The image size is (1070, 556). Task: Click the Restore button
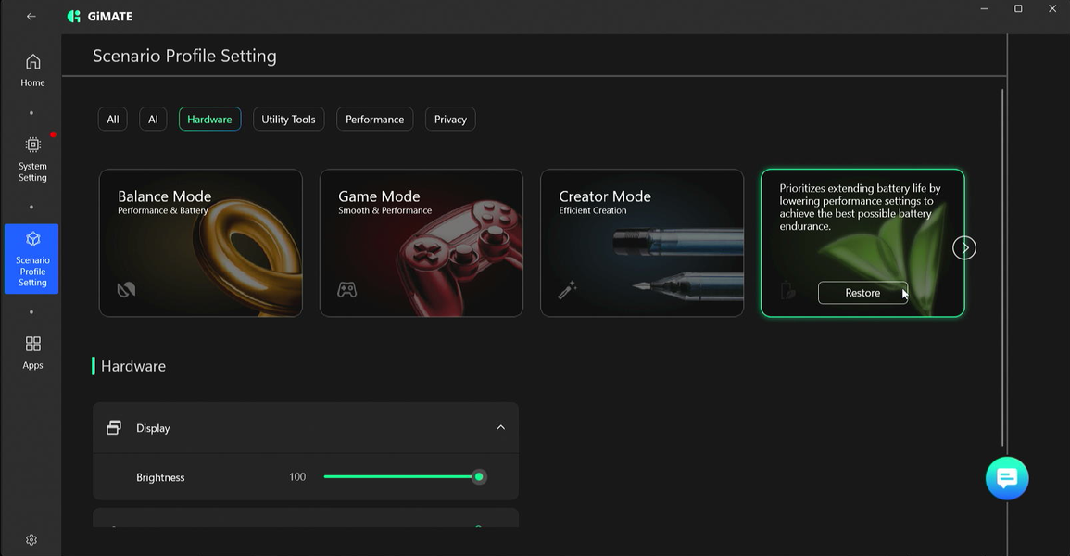click(x=862, y=293)
